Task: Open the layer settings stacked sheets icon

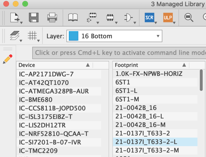Action: 15,35
